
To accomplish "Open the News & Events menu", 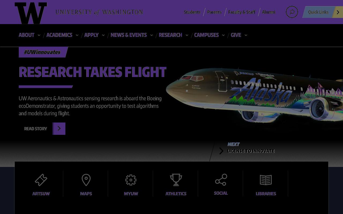I will (129, 35).
